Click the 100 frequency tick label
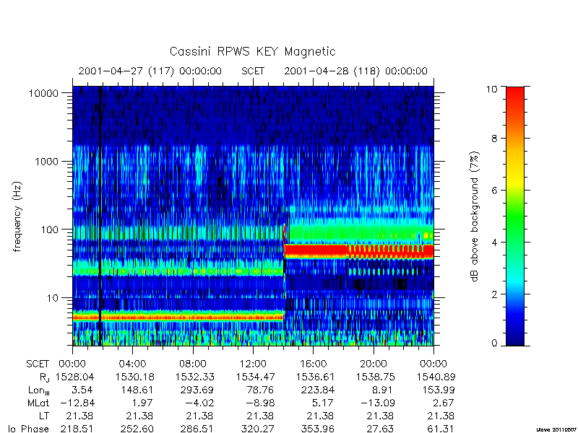 [50, 229]
